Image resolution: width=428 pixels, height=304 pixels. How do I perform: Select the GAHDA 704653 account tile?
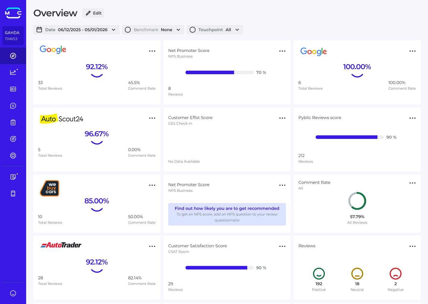(x=13, y=36)
